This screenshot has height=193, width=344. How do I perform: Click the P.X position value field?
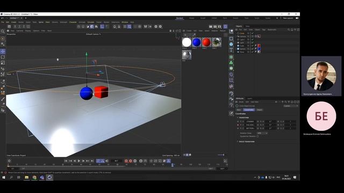(250, 122)
